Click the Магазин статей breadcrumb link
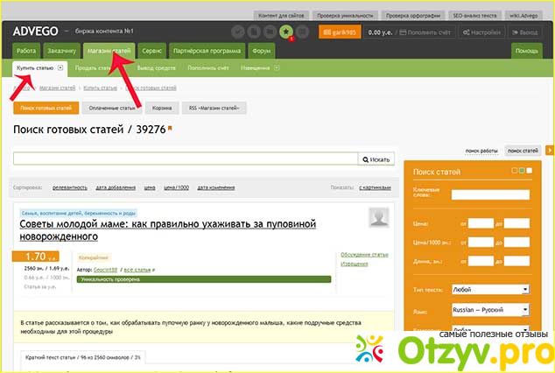This screenshot has width=555, height=373. tap(58, 88)
